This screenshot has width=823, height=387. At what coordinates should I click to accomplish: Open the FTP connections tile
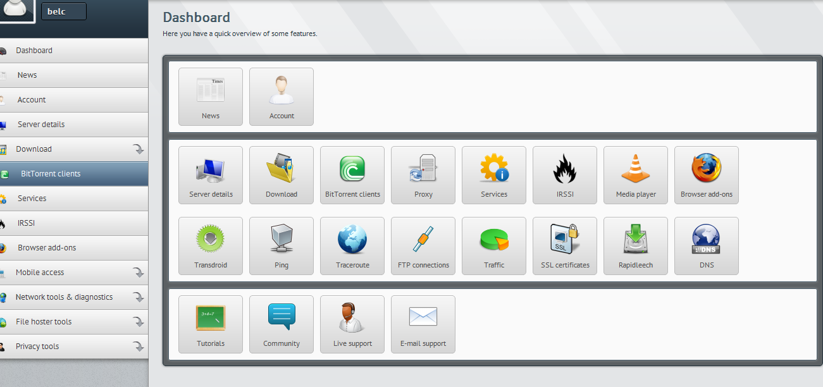[x=423, y=246]
